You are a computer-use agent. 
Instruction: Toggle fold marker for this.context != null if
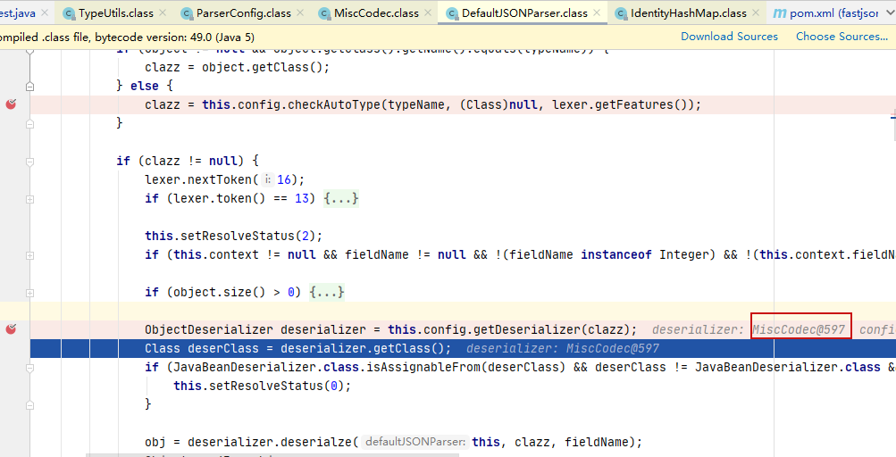[x=29, y=255]
